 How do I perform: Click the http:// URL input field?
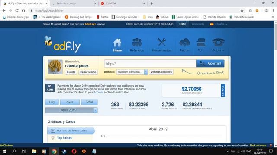(x=150, y=64)
